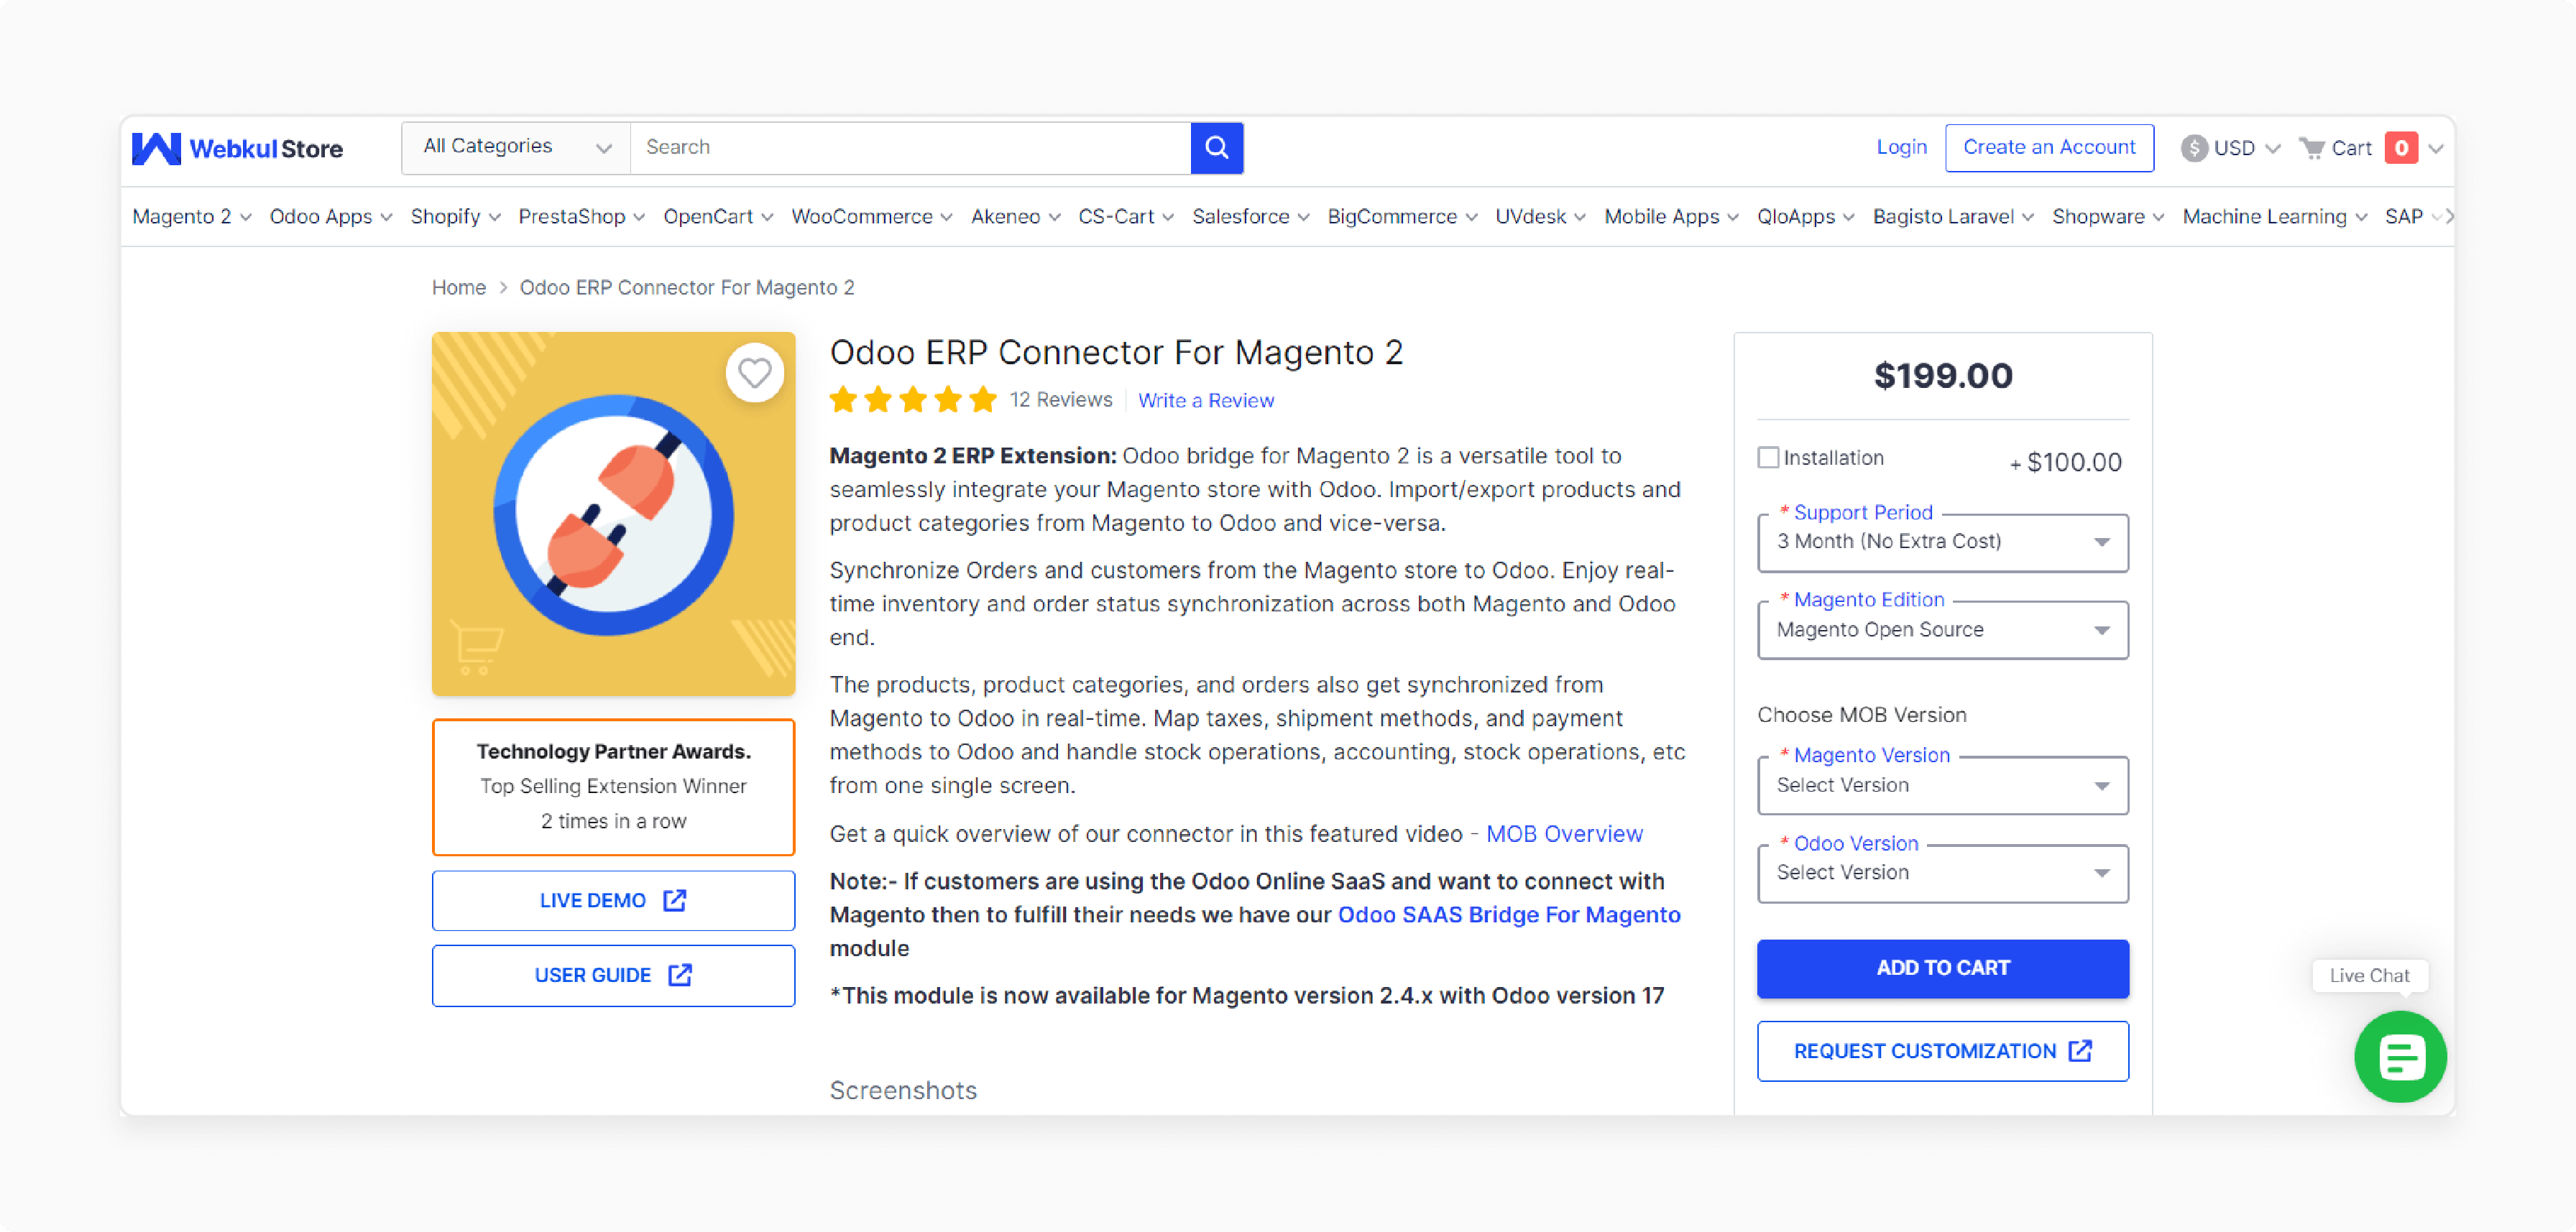Click the dollar currency icon
This screenshot has height=1232, width=2576.
point(2194,148)
